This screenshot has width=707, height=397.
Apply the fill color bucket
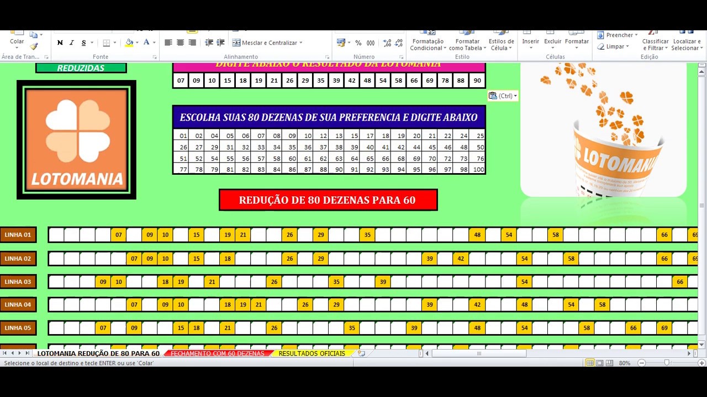point(129,42)
